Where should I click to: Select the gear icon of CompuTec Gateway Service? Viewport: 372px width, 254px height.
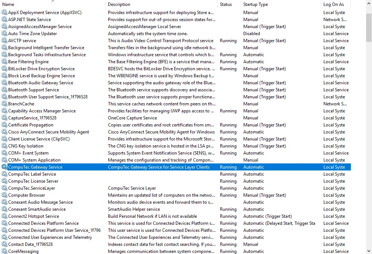(4, 167)
